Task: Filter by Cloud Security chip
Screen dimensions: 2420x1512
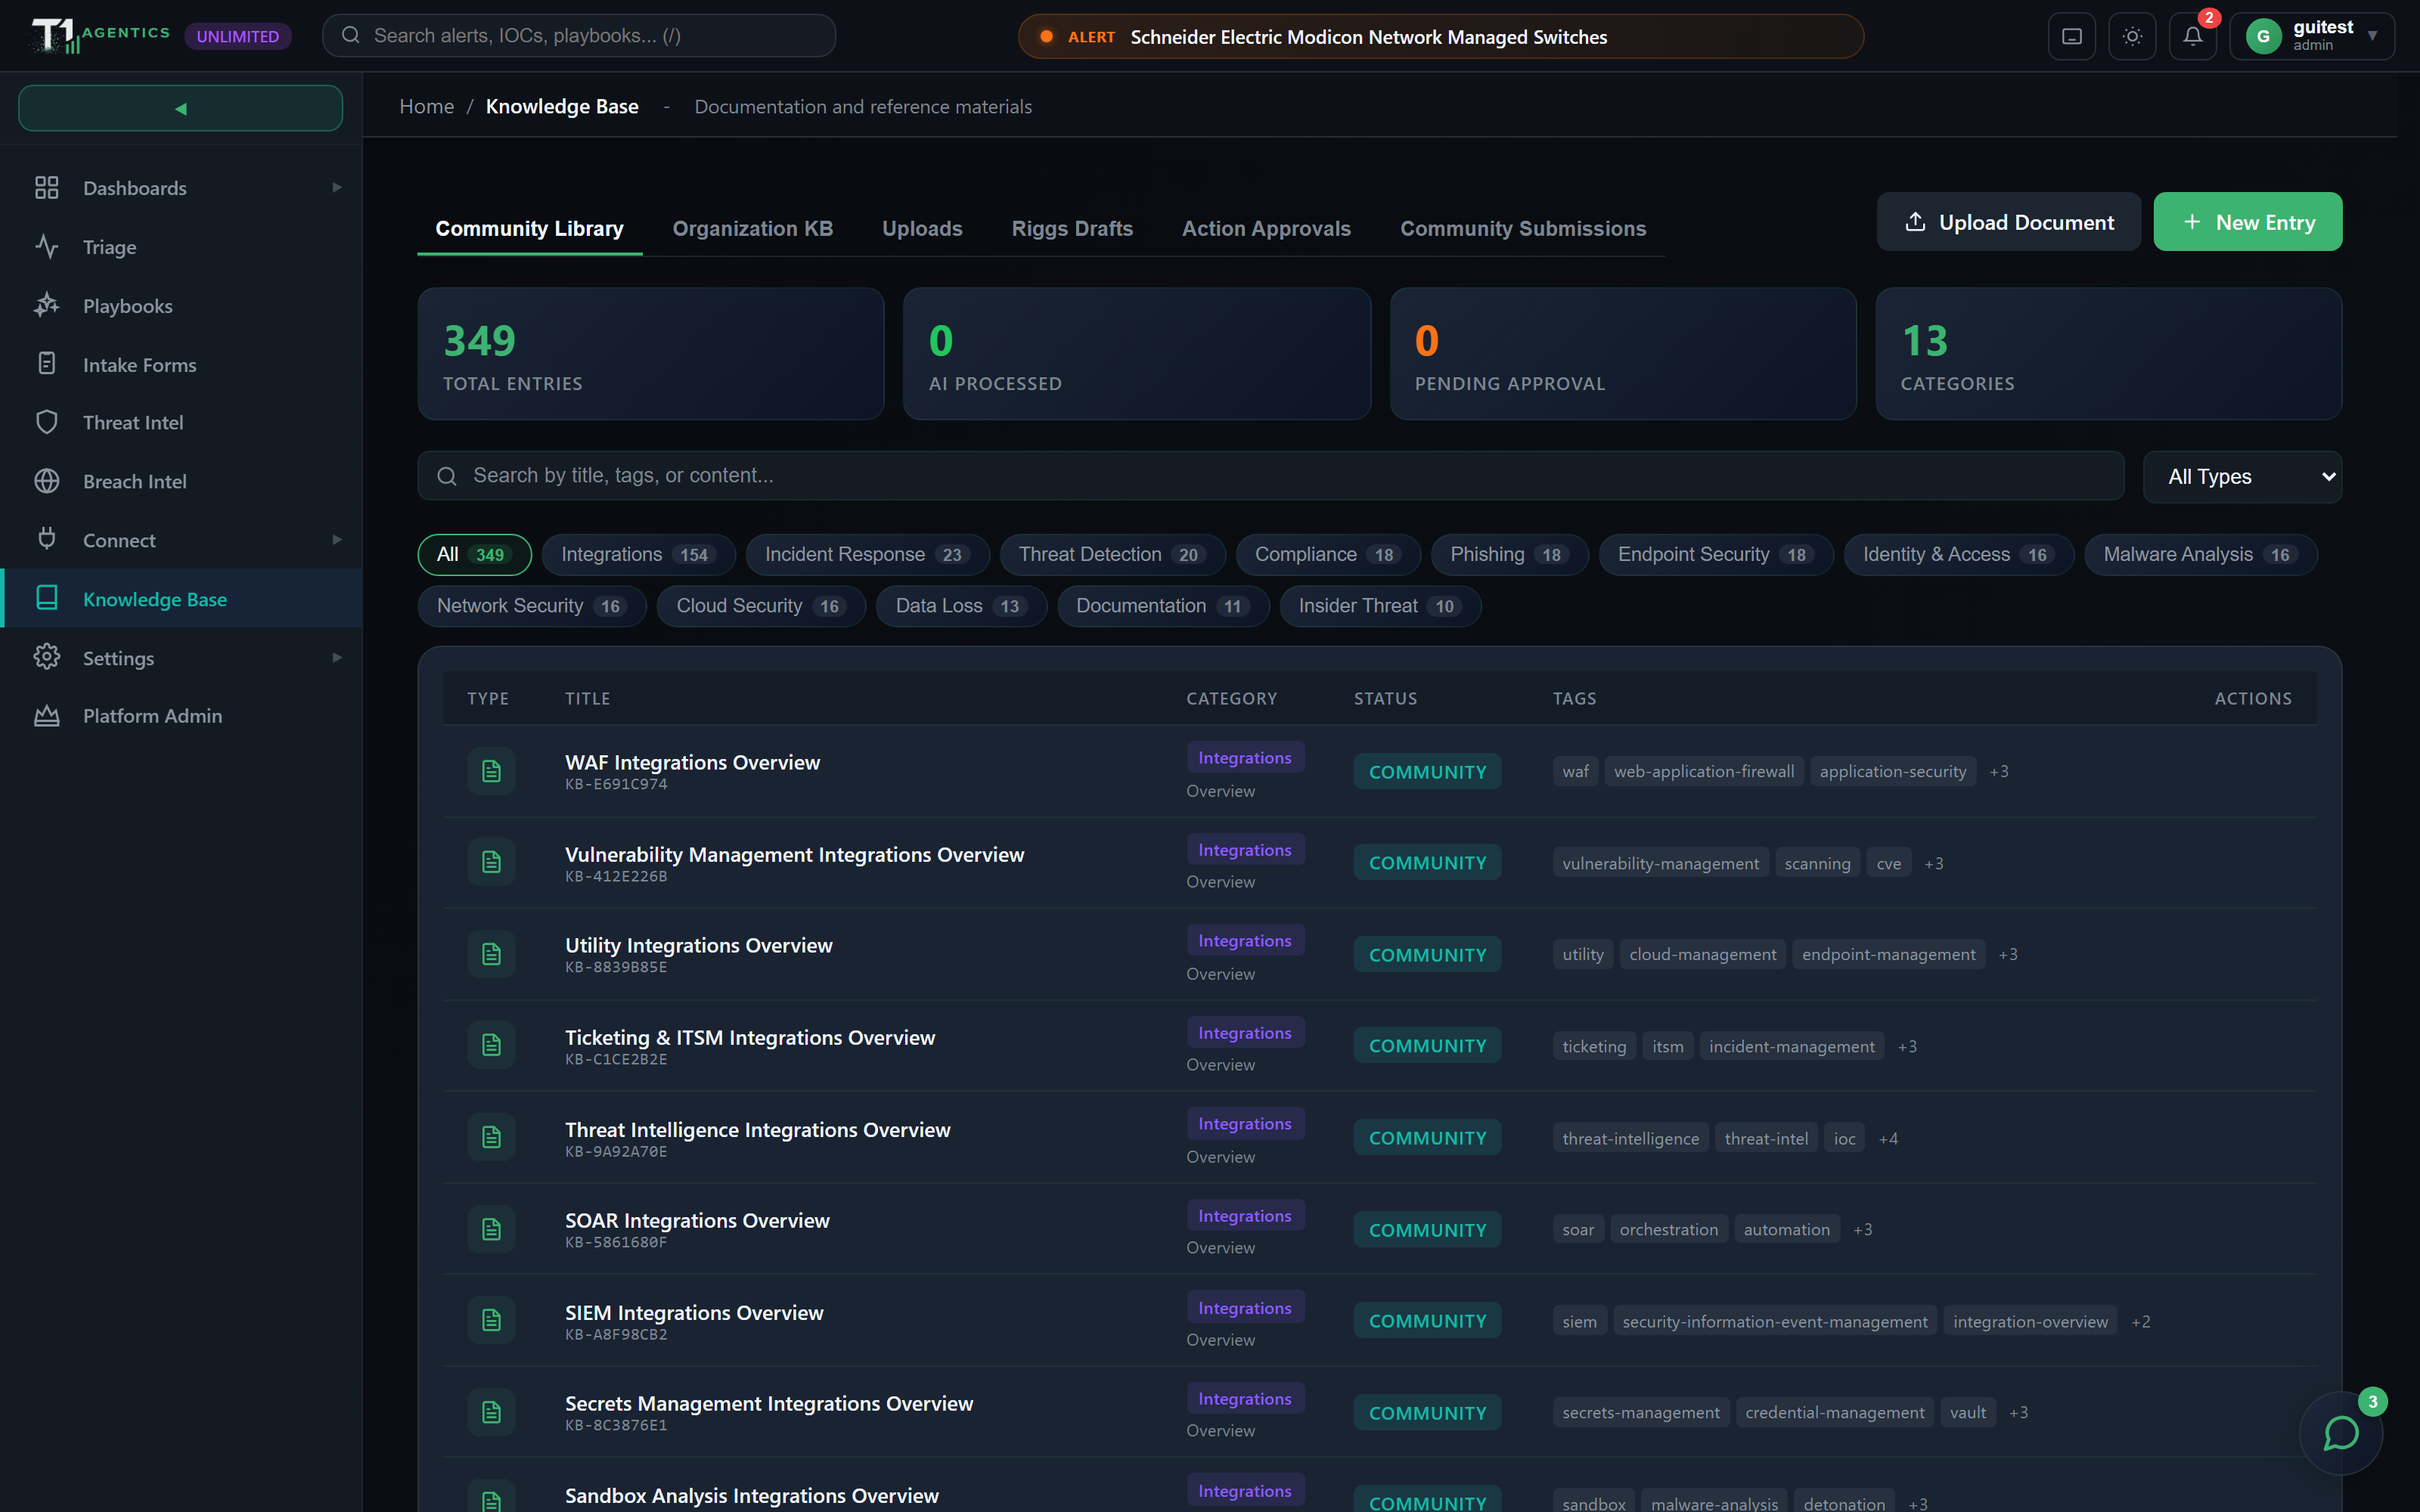Action: [760, 606]
